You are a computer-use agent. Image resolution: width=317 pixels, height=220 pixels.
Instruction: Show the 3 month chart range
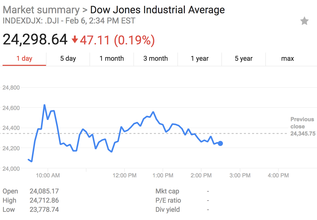pos(156,59)
